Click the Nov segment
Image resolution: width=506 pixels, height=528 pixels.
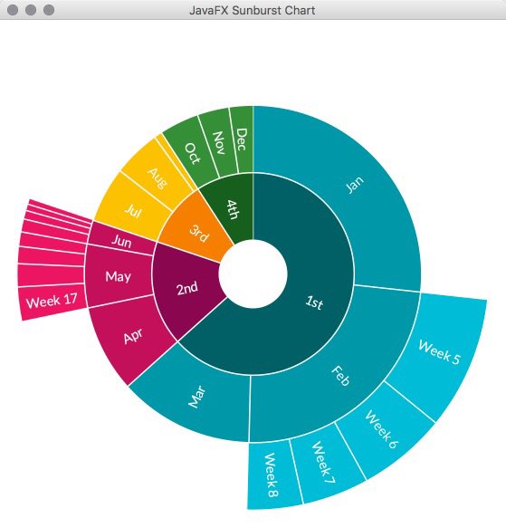click(x=218, y=143)
